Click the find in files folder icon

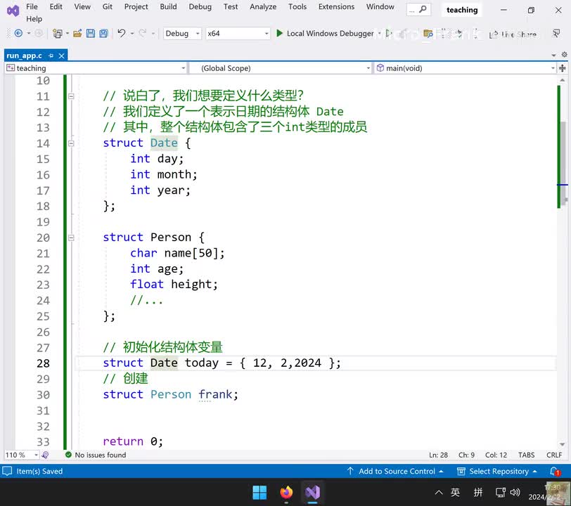[x=428, y=34]
